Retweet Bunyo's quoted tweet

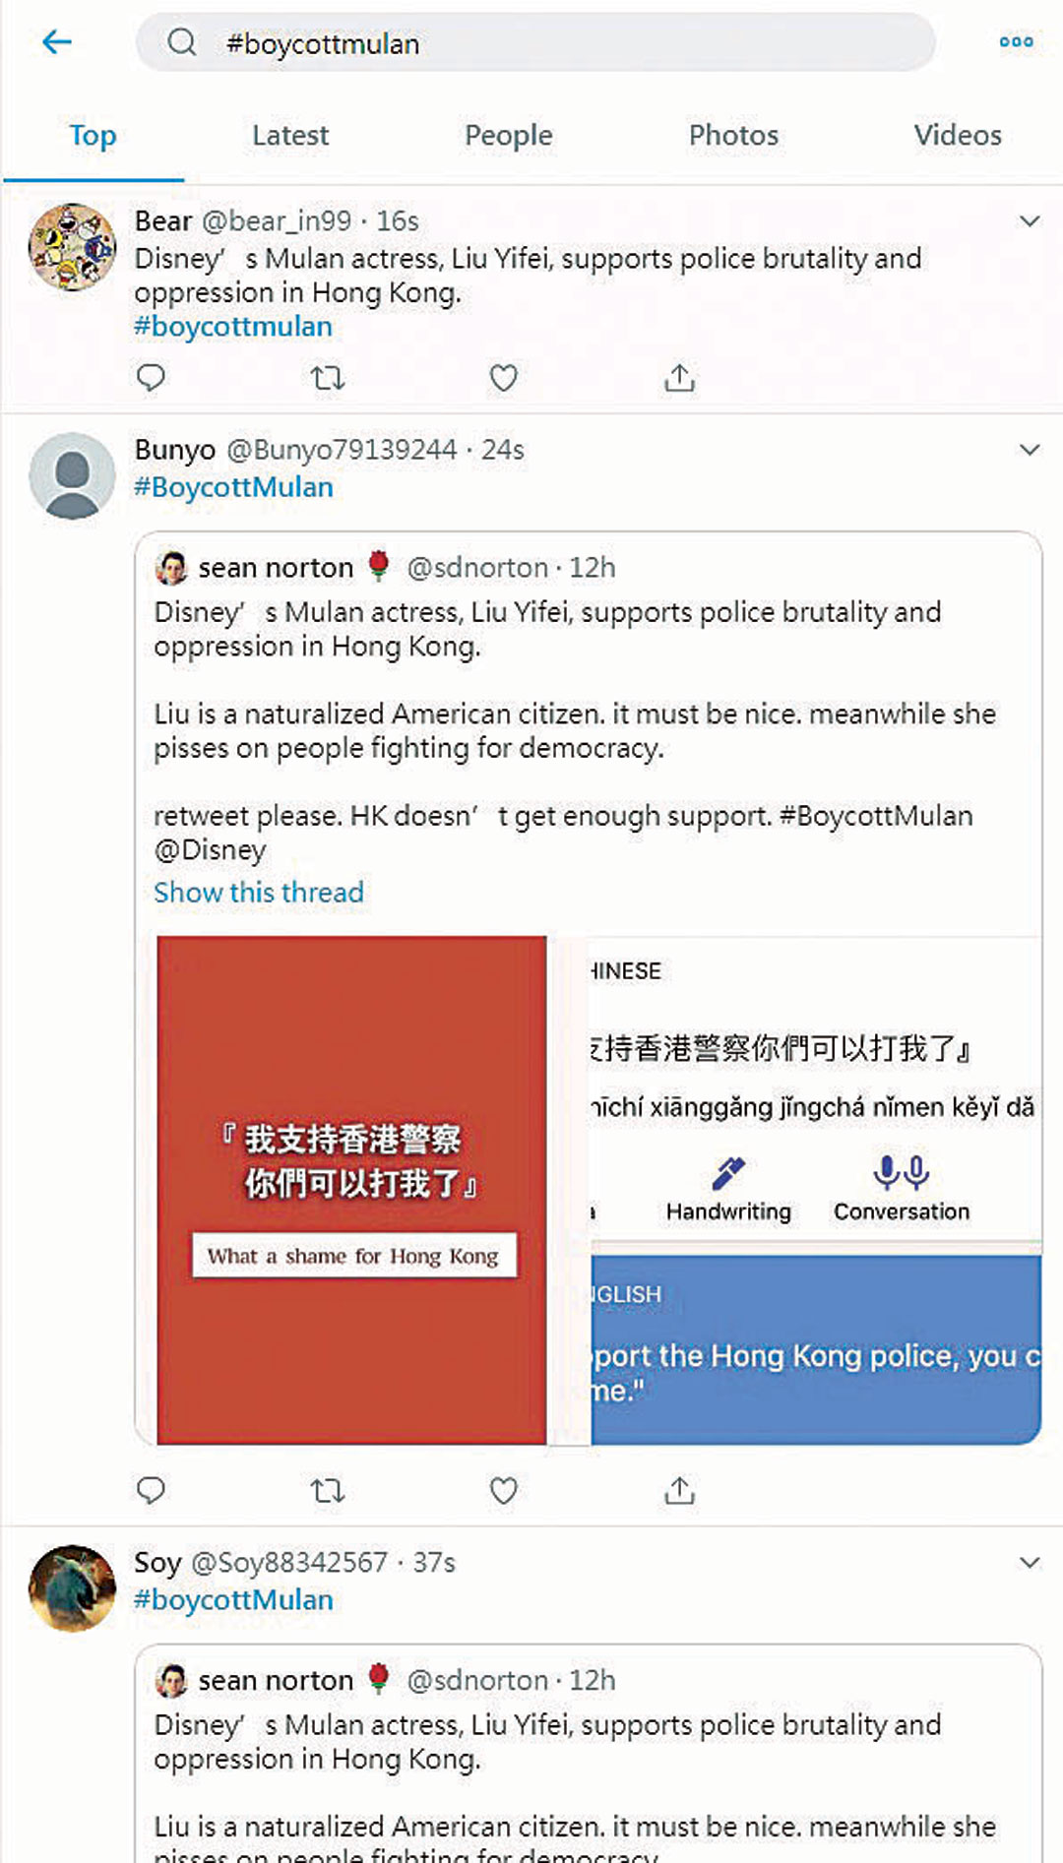[327, 1491]
